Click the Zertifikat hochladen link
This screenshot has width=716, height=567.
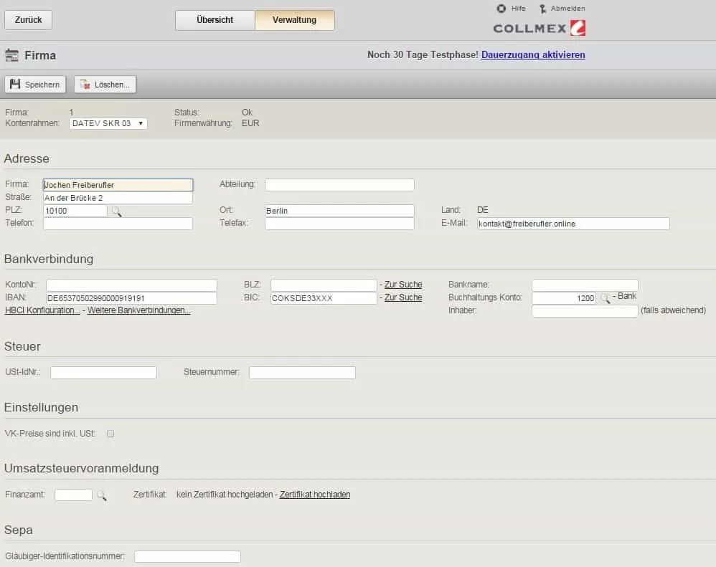[x=315, y=495]
